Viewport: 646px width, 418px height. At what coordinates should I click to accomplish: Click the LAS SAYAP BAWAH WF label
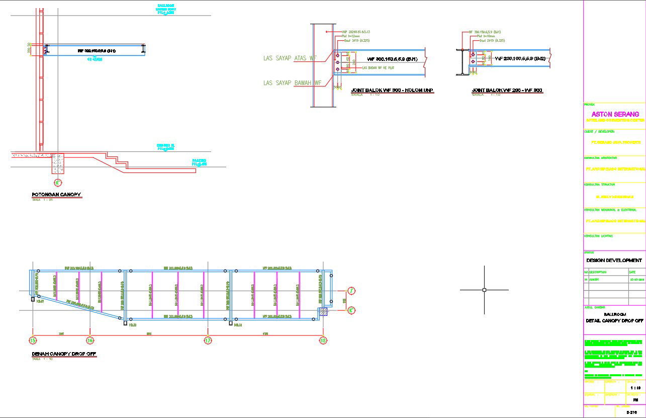tap(292, 83)
